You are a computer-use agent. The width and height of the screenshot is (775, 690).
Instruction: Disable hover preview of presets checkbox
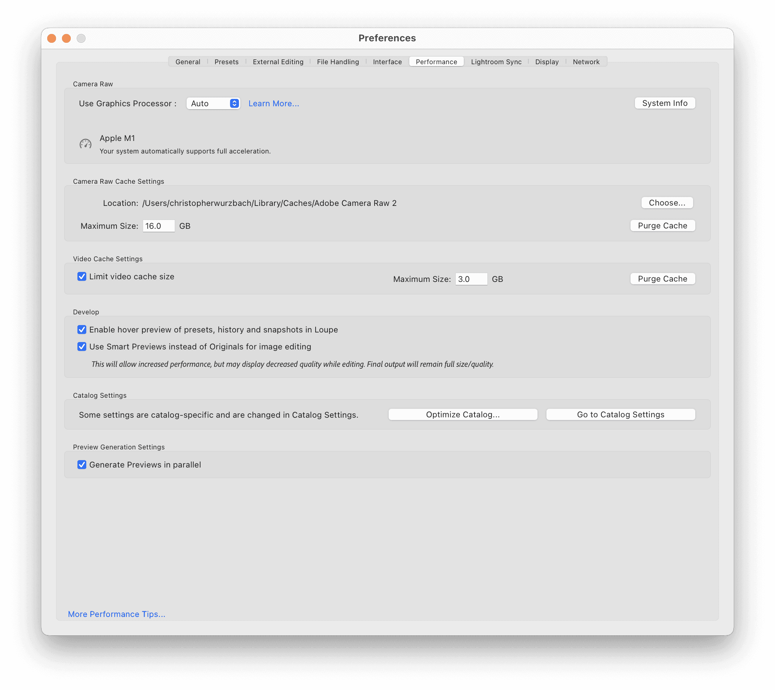(82, 330)
